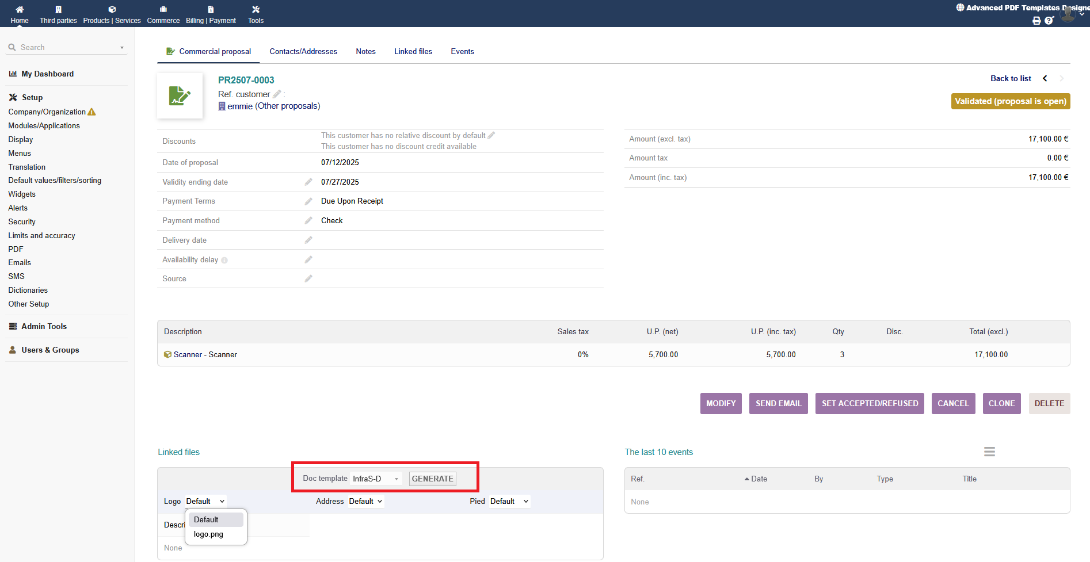This screenshot has height=562, width=1090.
Task: Expand the Address Default dropdown
Action: (x=365, y=502)
